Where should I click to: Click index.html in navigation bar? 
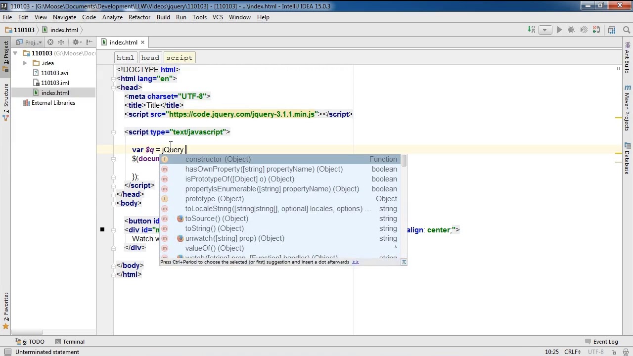[x=60, y=30]
